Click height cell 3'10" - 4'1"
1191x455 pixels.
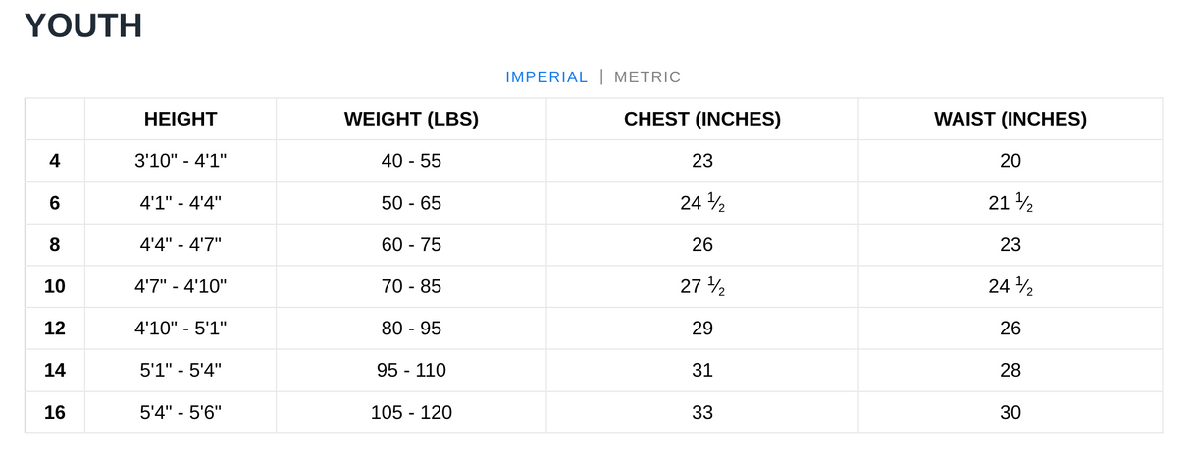click(181, 161)
